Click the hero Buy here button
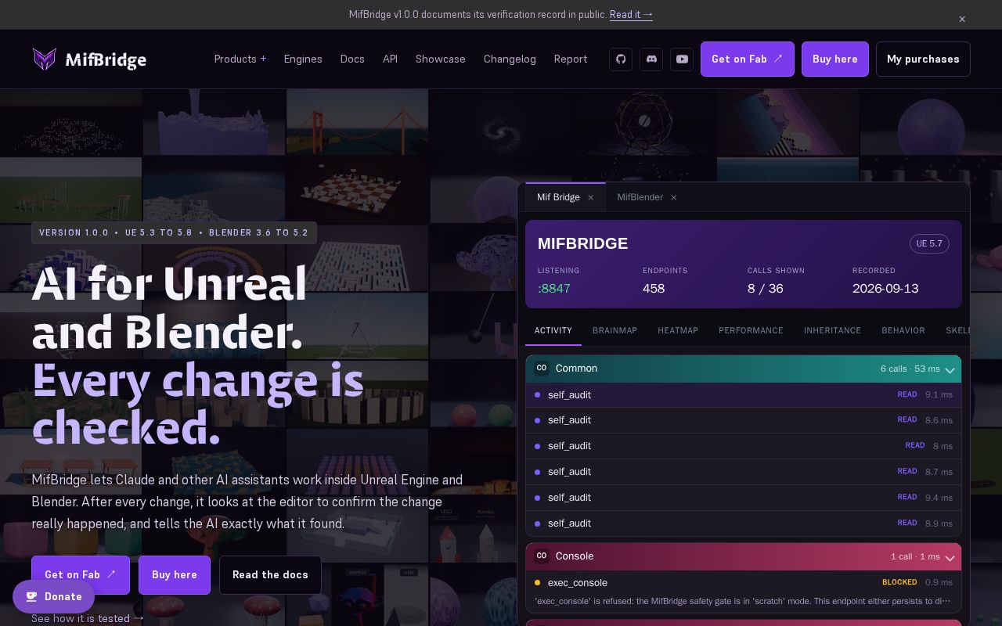 pos(175,575)
